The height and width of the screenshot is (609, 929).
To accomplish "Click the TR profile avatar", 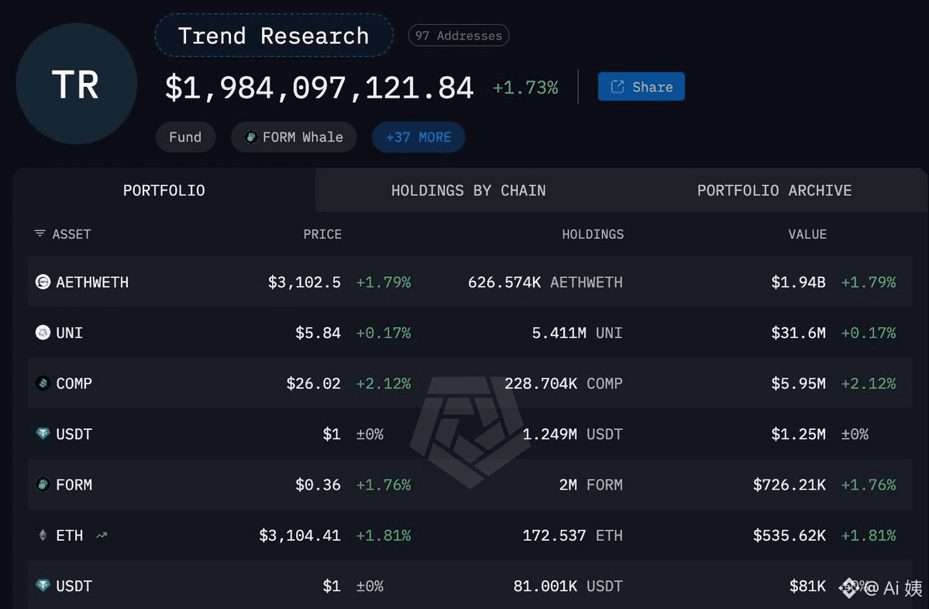I will 75,84.
